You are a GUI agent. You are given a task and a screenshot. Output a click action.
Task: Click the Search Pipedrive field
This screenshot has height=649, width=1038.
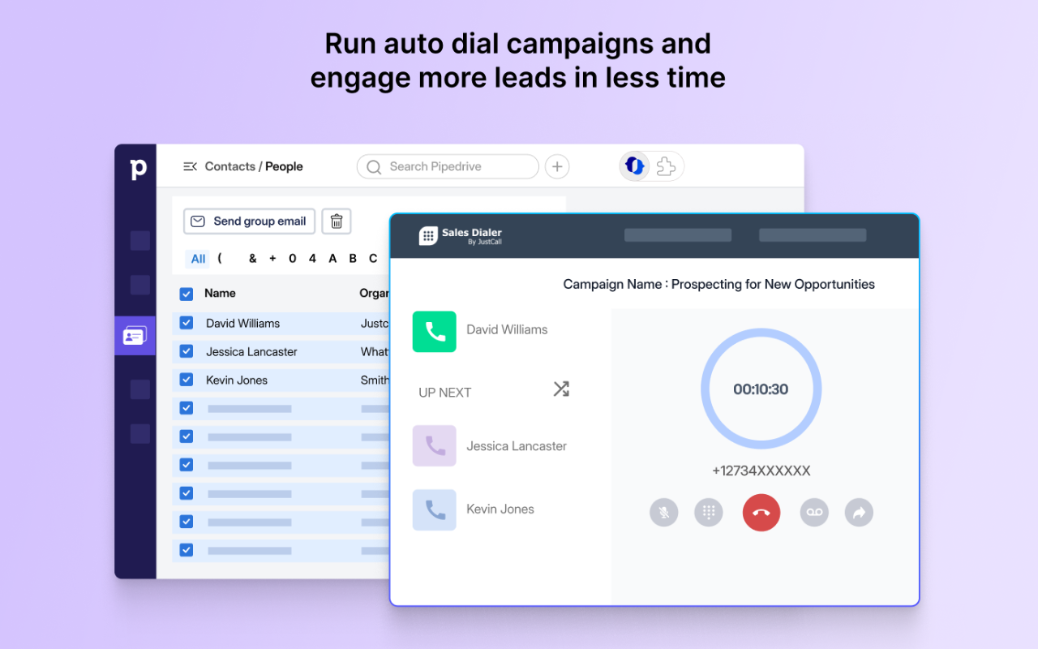tap(447, 165)
